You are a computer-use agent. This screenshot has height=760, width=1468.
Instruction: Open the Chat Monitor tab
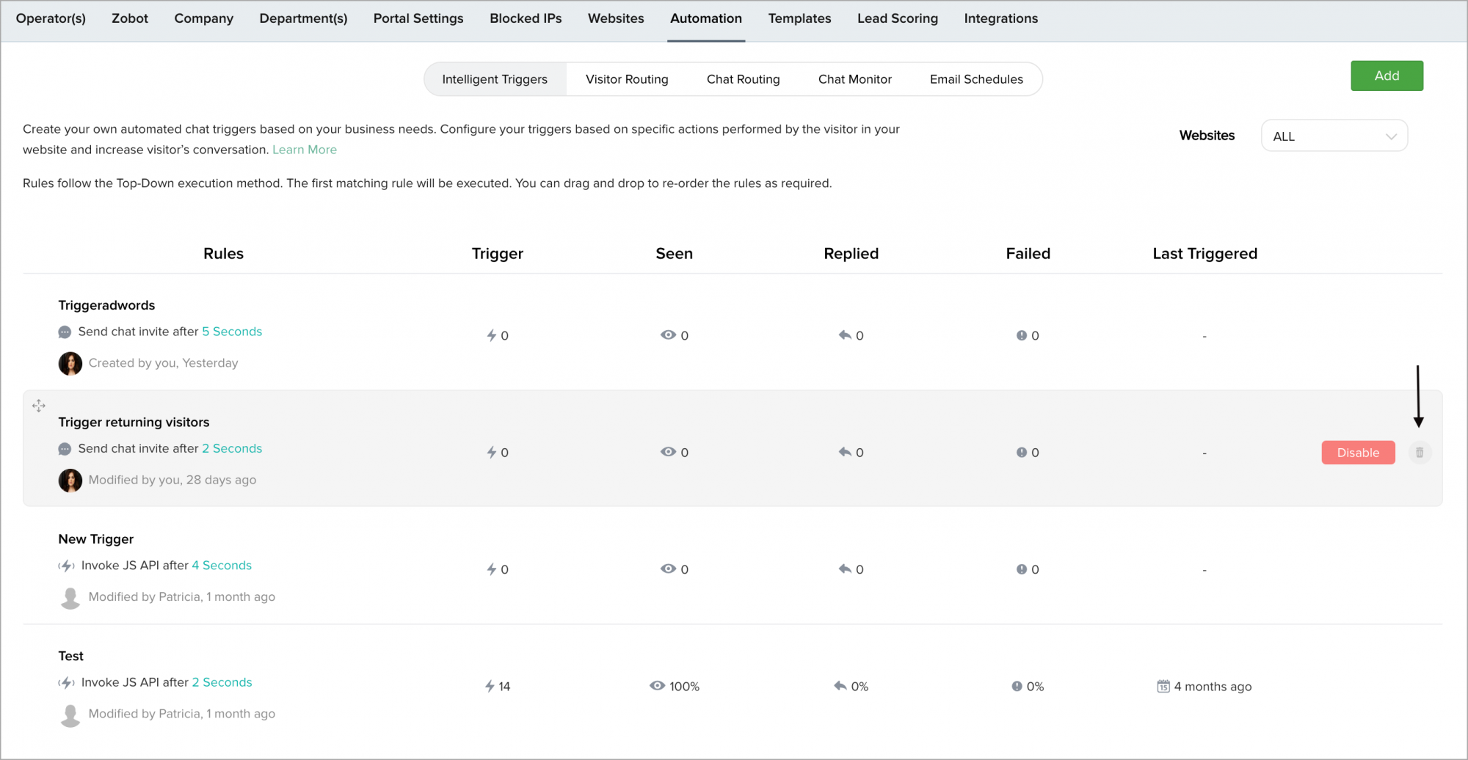pyautogui.click(x=854, y=79)
